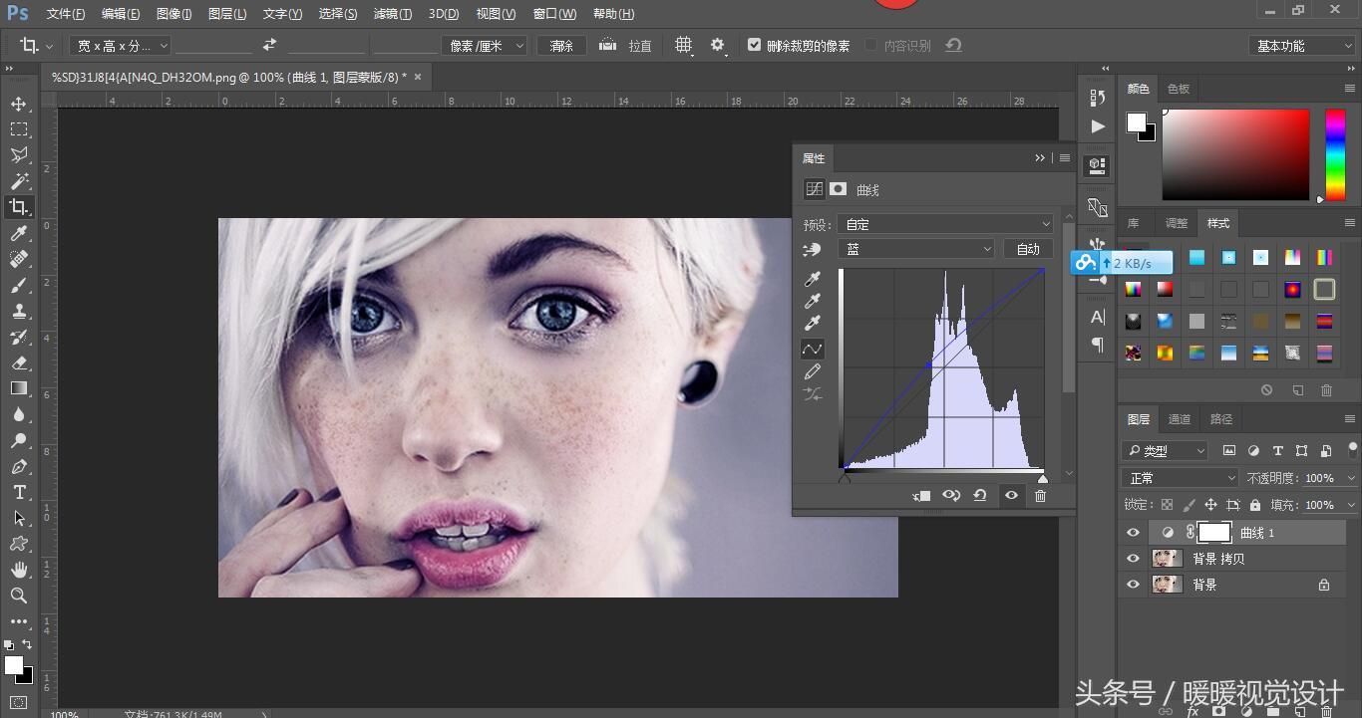The width and height of the screenshot is (1362, 718).
Task: Select the Magic Wand tool
Action: 19,181
